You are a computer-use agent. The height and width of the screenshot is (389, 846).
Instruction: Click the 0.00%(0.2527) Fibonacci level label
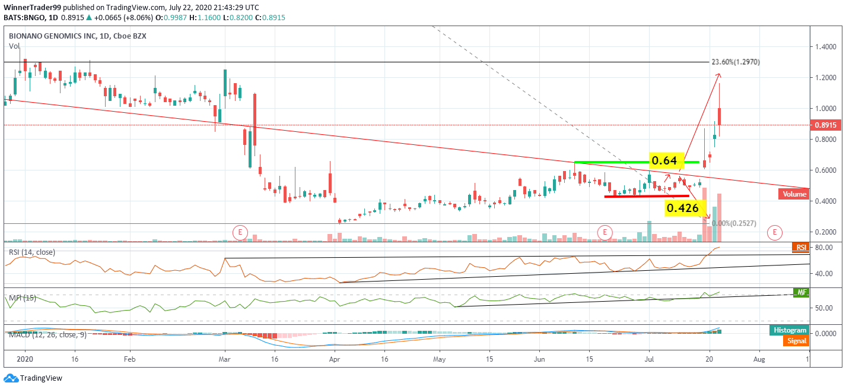[733, 223]
